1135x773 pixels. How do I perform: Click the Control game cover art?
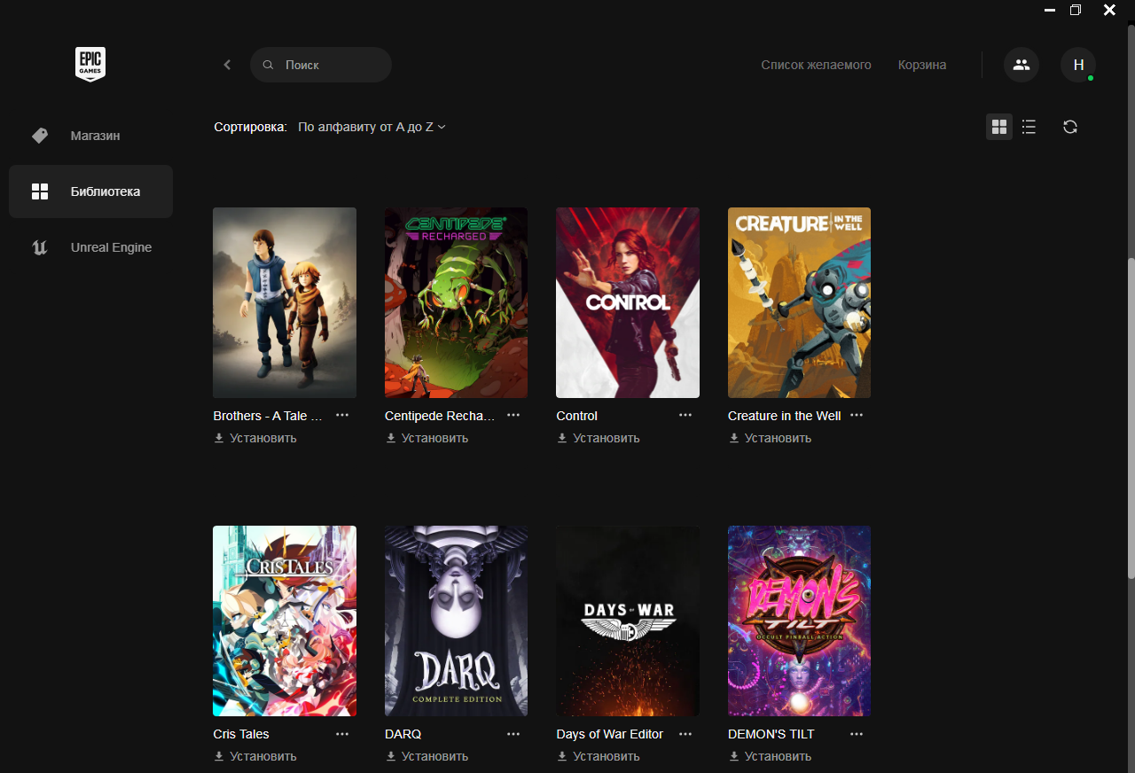click(x=628, y=302)
